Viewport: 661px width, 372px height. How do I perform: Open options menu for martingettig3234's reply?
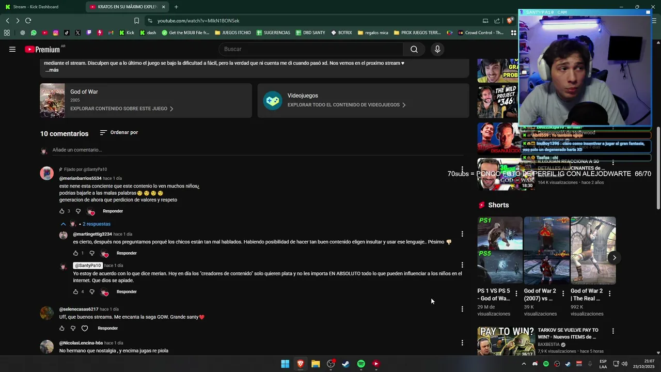[x=462, y=234]
